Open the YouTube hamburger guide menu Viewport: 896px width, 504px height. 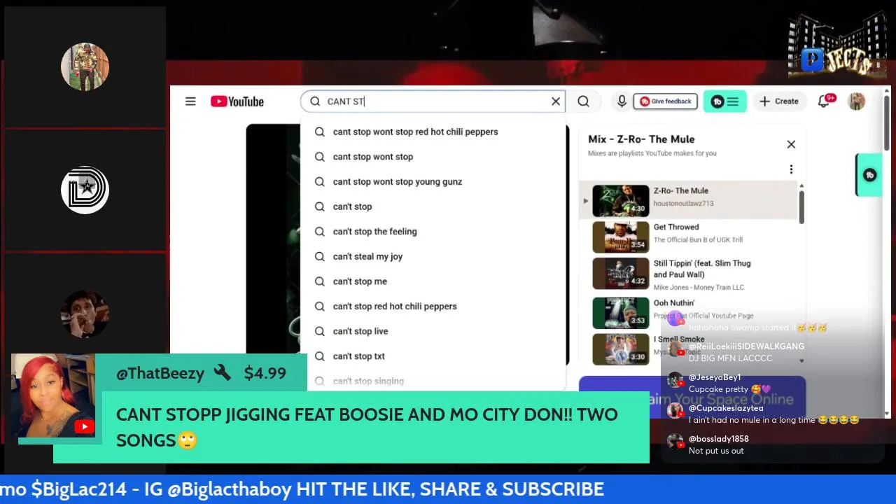pyautogui.click(x=190, y=101)
